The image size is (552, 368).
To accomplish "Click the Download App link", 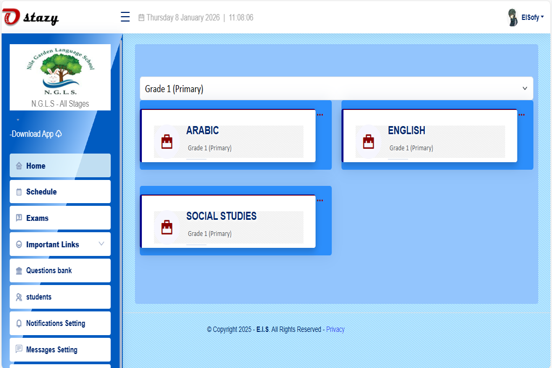I will [36, 134].
